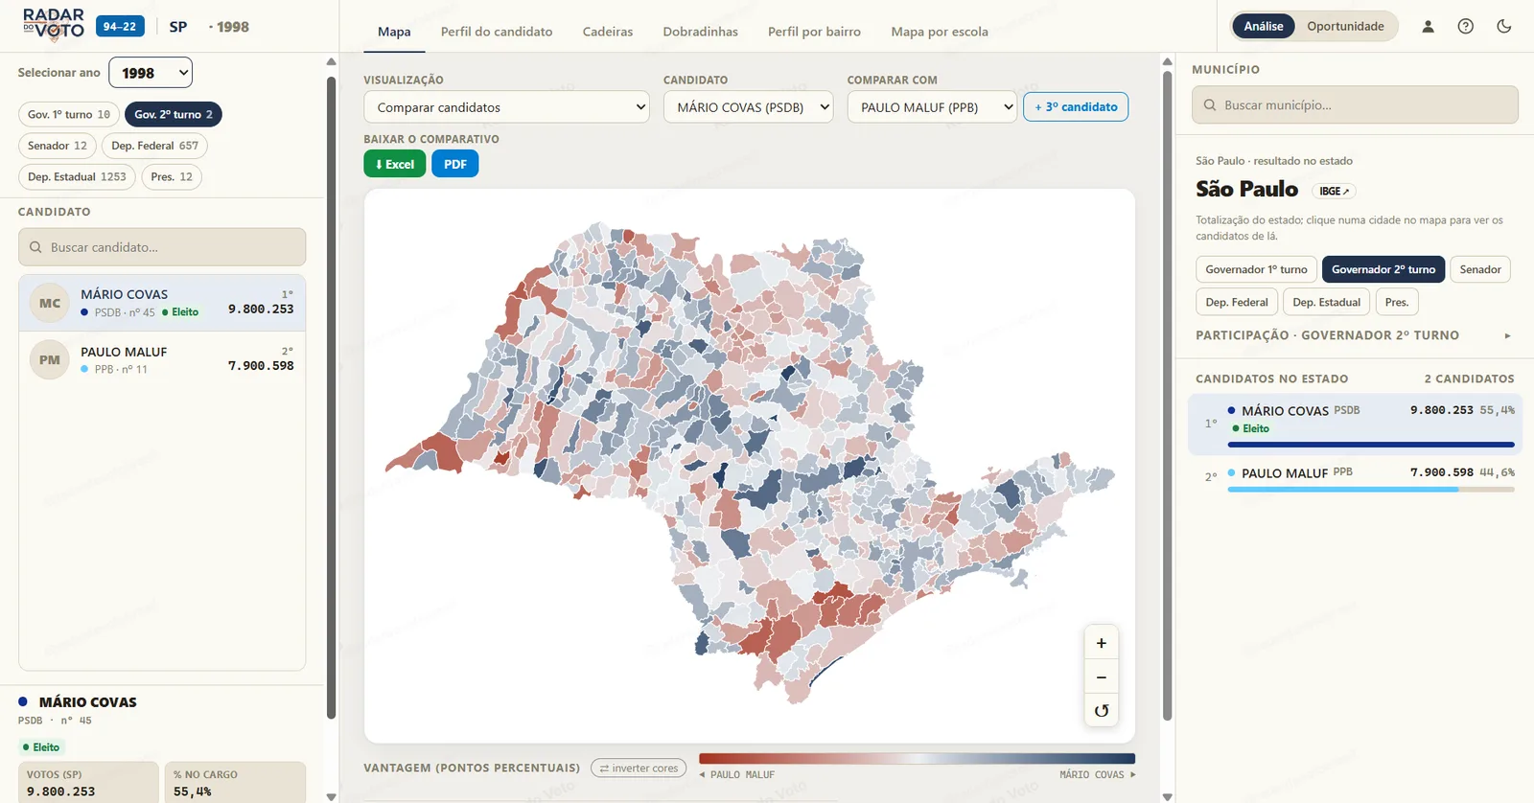Open the Mapa tab
1534x803 pixels.
pyautogui.click(x=394, y=32)
